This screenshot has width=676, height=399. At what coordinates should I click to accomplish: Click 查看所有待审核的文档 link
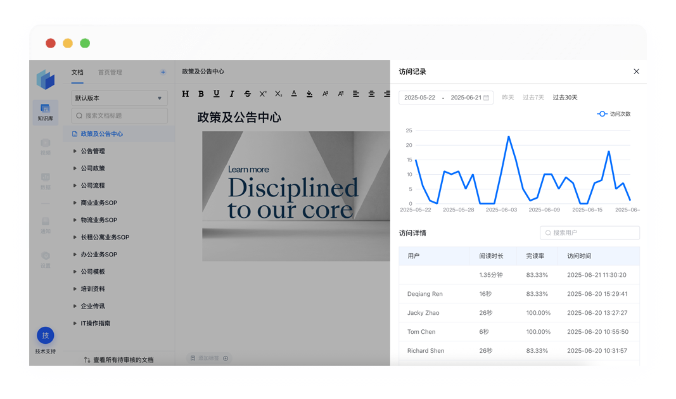click(123, 360)
